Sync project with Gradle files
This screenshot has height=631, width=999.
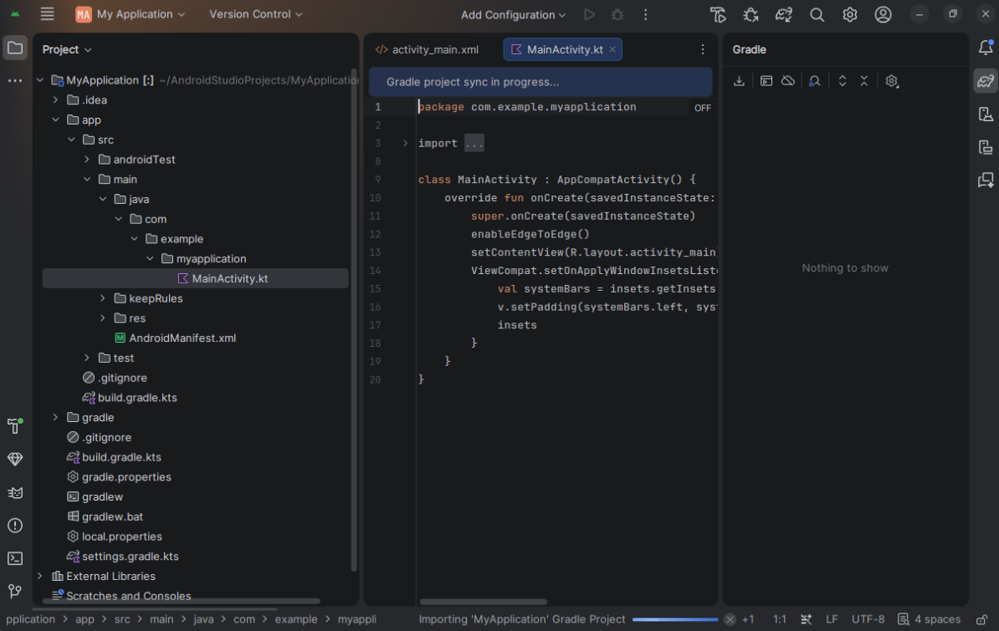pyautogui.click(x=784, y=14)
